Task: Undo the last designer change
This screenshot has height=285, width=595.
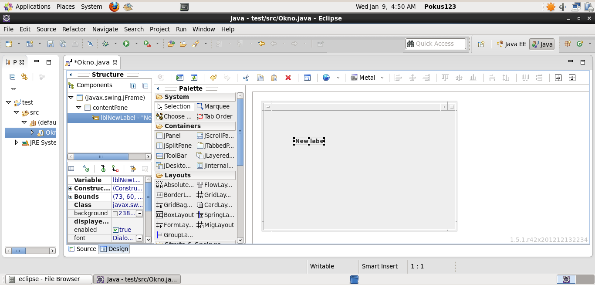Action: point(213,78)
